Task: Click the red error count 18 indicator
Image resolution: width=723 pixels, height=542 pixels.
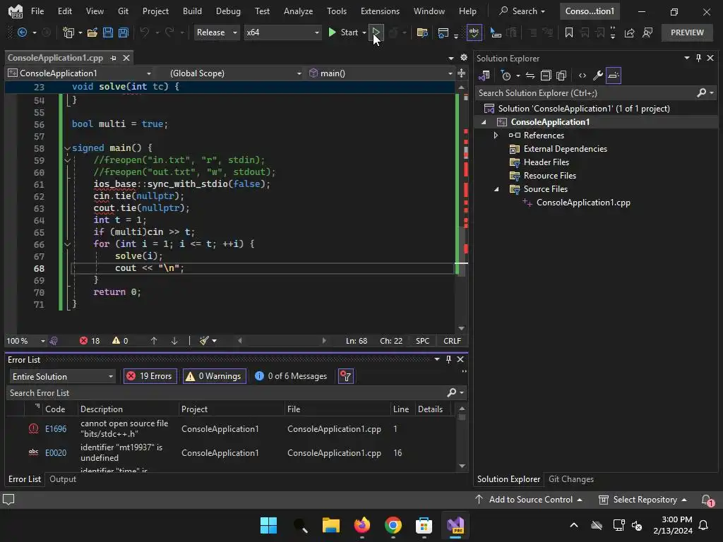Action: [x=90, y=341]
